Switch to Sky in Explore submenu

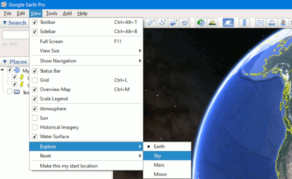[167, 156]
